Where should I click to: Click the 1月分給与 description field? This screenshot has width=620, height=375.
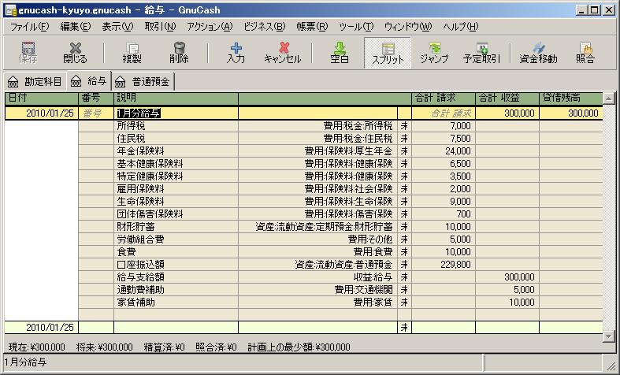175,113
